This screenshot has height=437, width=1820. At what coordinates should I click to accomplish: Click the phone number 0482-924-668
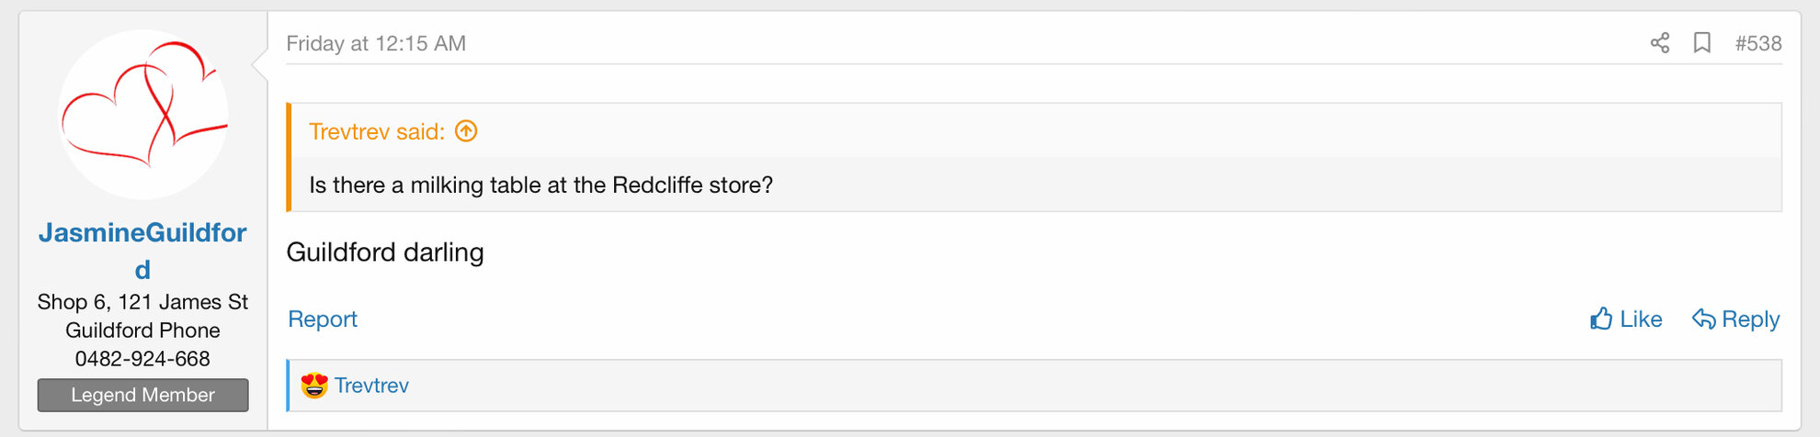(142, 359)
